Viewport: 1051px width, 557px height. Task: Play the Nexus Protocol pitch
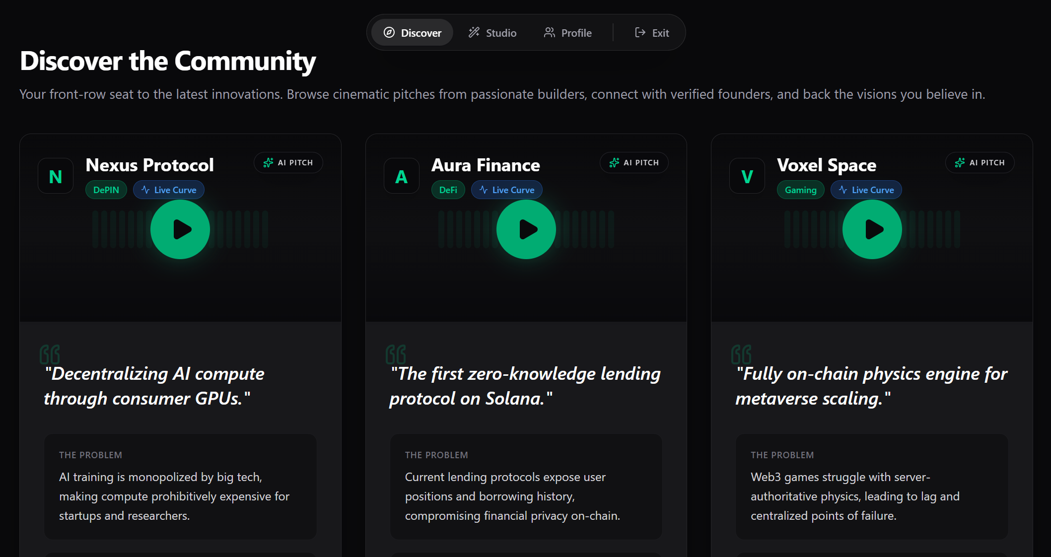pos(180,229)
